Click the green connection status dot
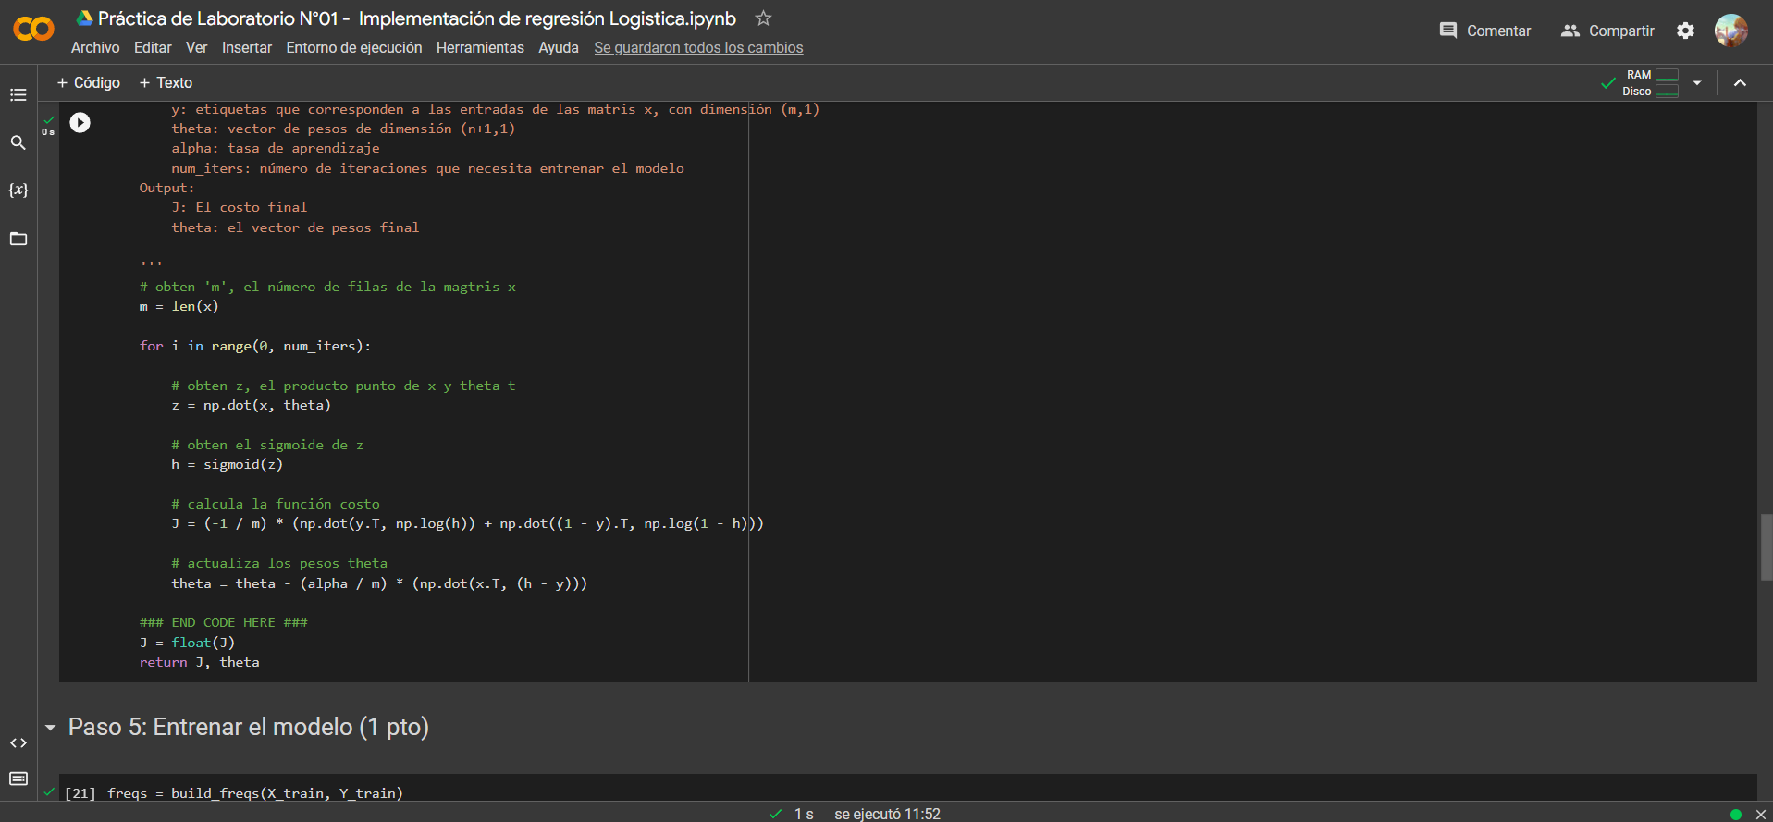The image size is (1773, 822). (x=1736, y=814)
